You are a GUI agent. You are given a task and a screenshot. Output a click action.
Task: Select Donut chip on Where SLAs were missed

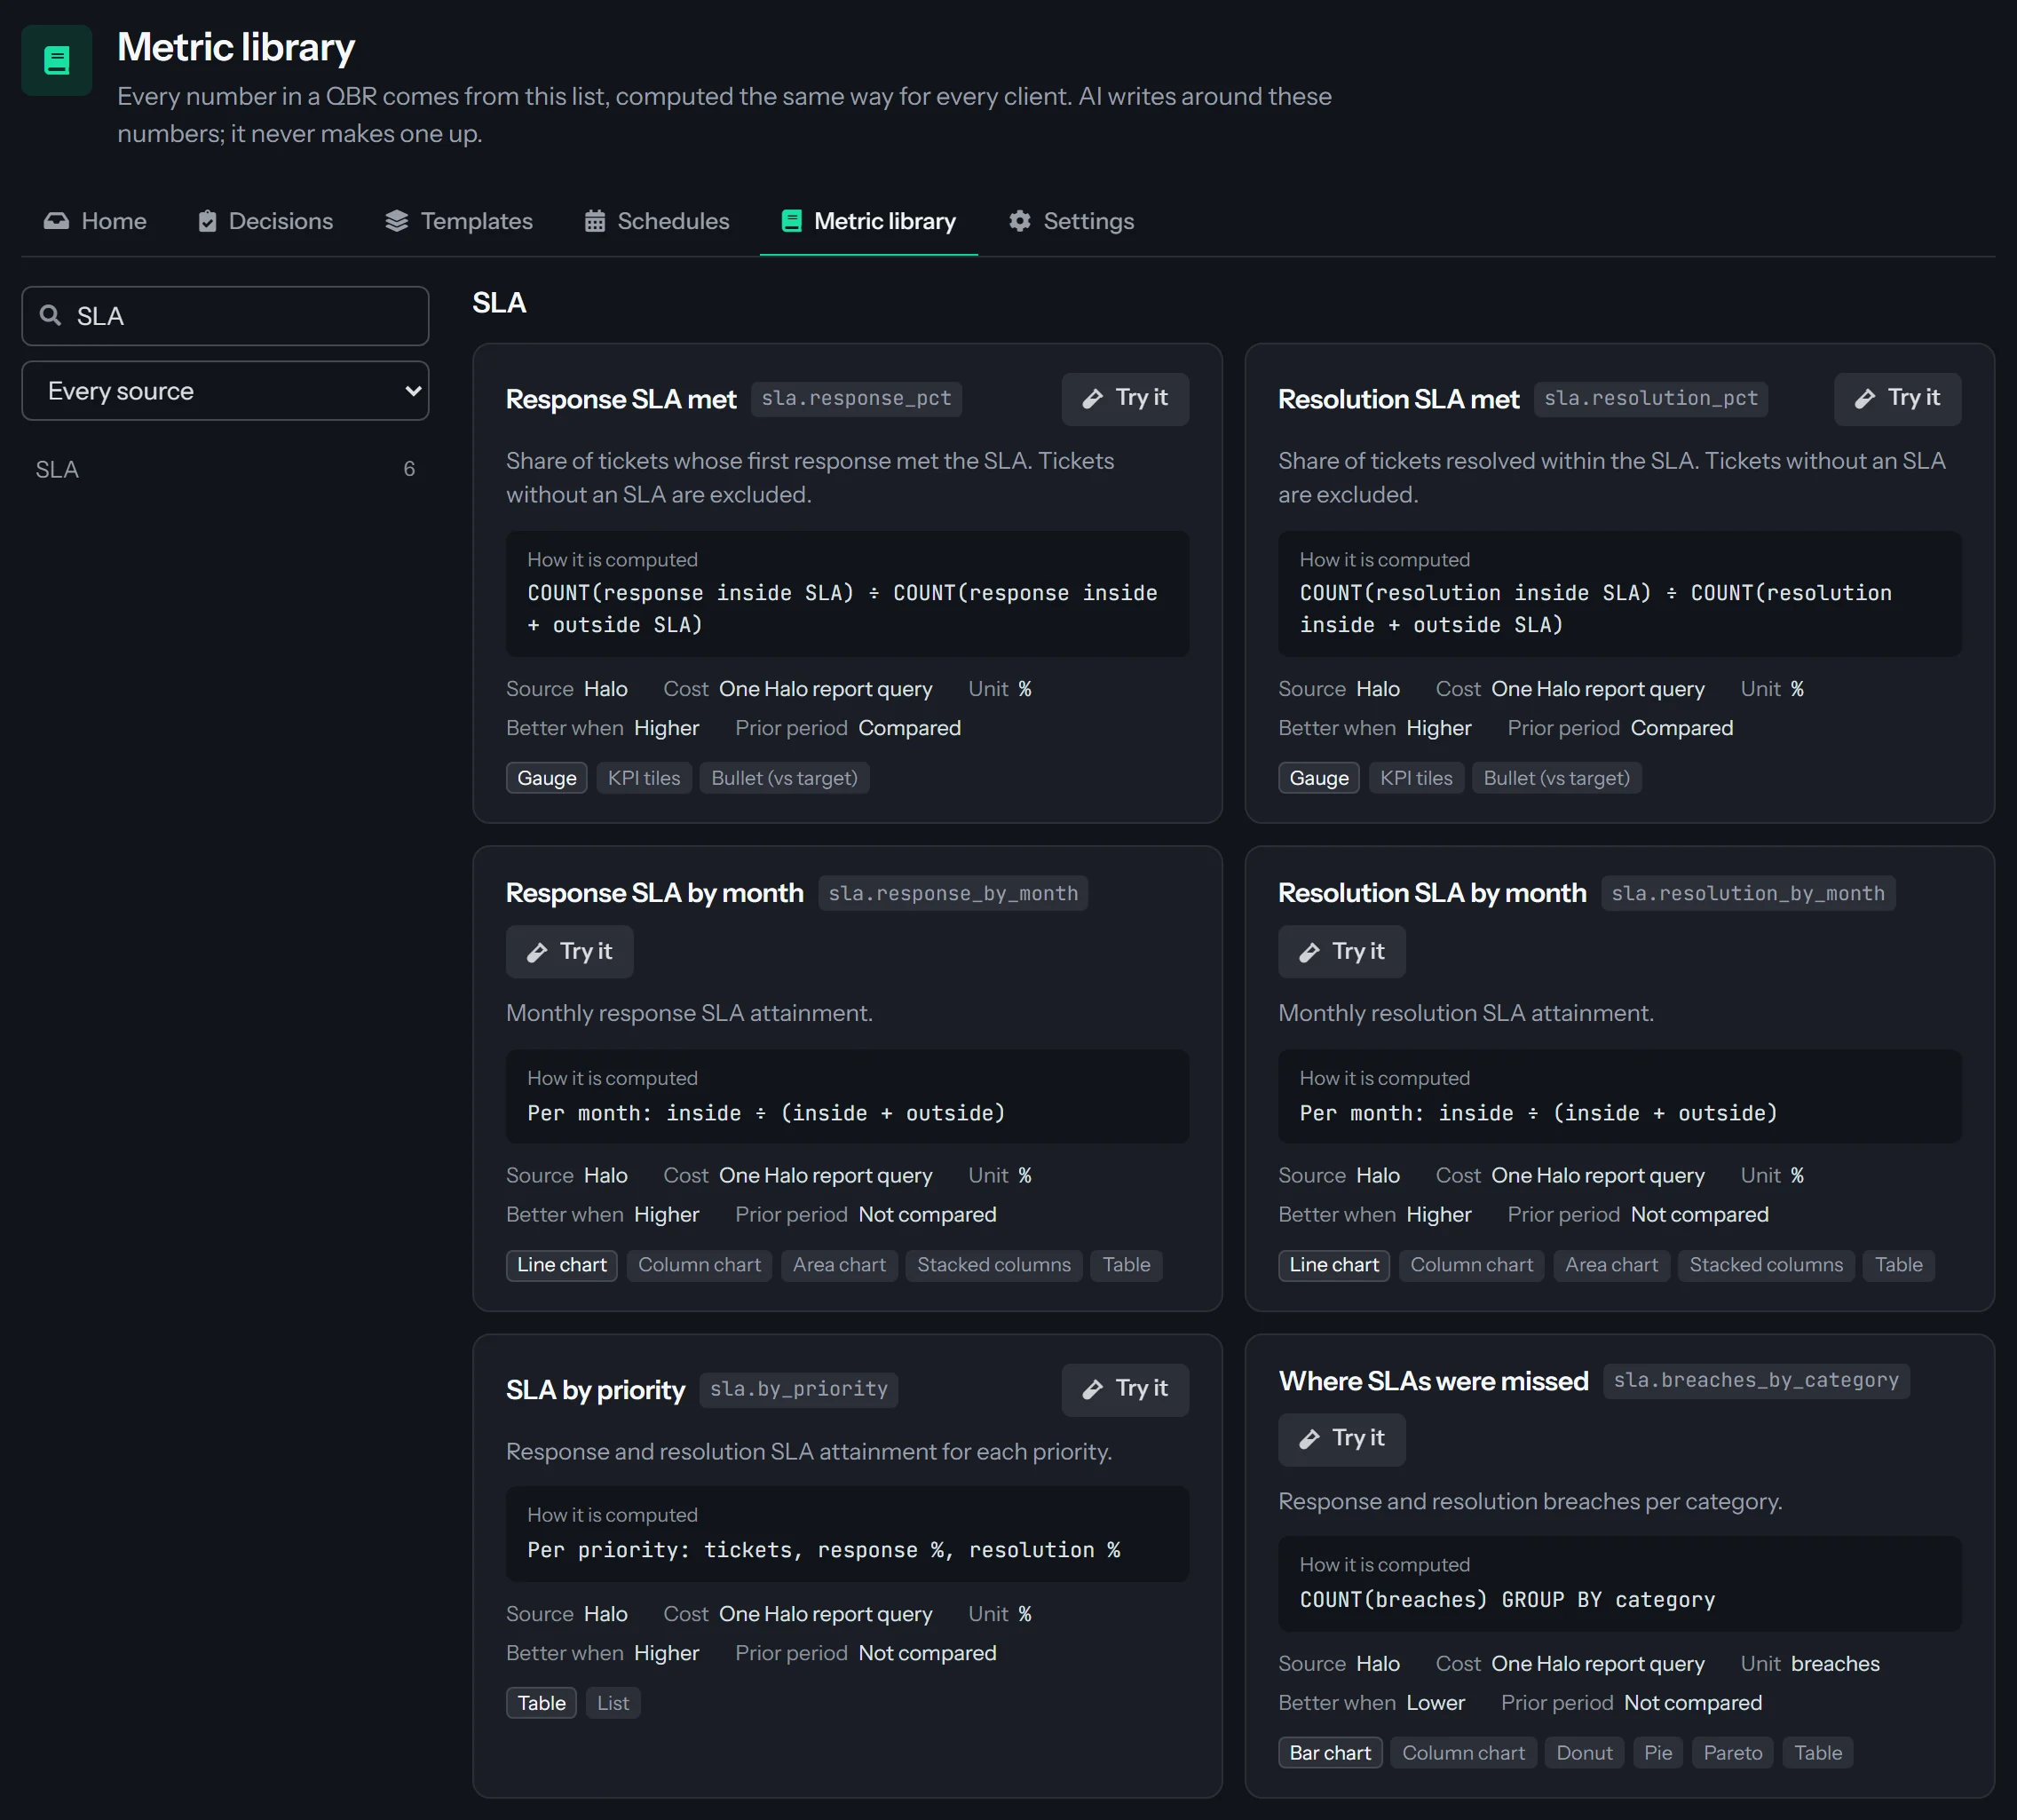pos(1584,1753)
